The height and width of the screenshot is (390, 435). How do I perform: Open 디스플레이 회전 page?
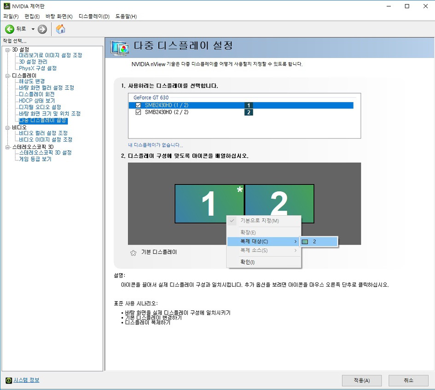click(37, 94)
